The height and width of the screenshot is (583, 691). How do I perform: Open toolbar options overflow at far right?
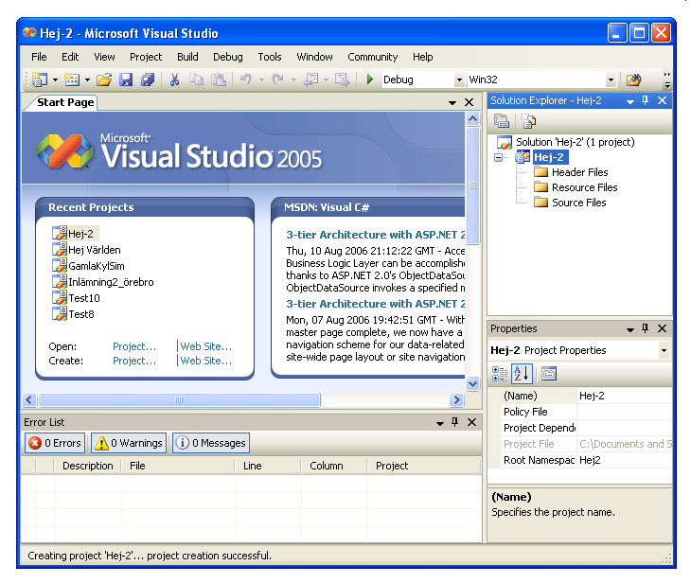tap(667, 80)
